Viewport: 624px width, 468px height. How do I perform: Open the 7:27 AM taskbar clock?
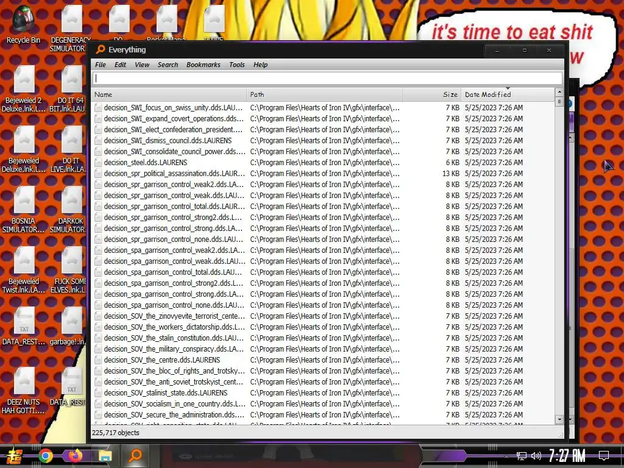[567, 456]
